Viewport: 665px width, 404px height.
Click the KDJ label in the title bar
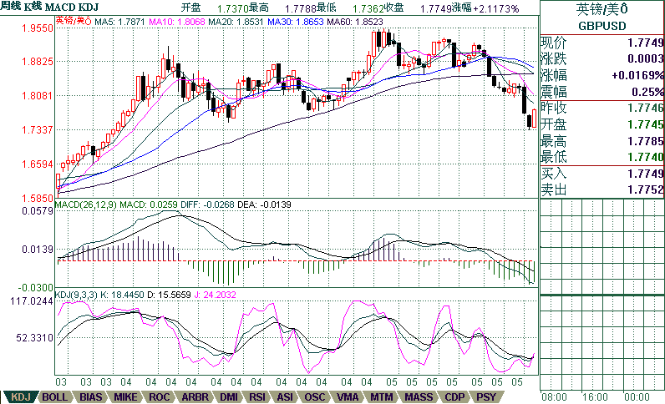pos(89,7)
